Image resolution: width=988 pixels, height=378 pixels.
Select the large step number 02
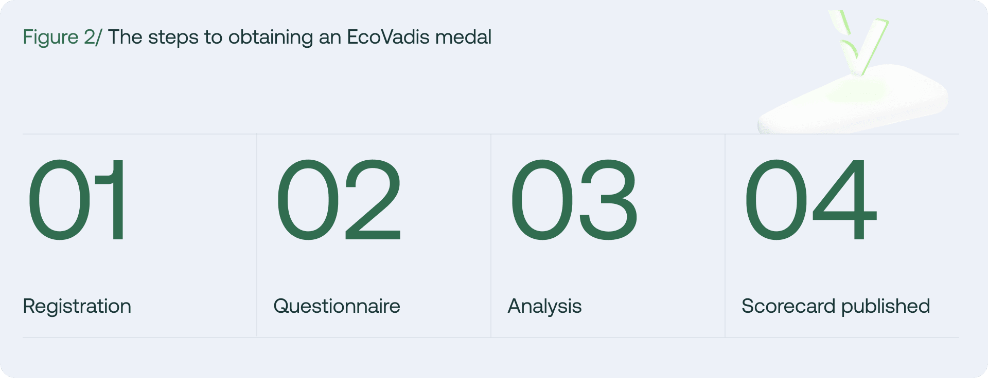[339, 199]
